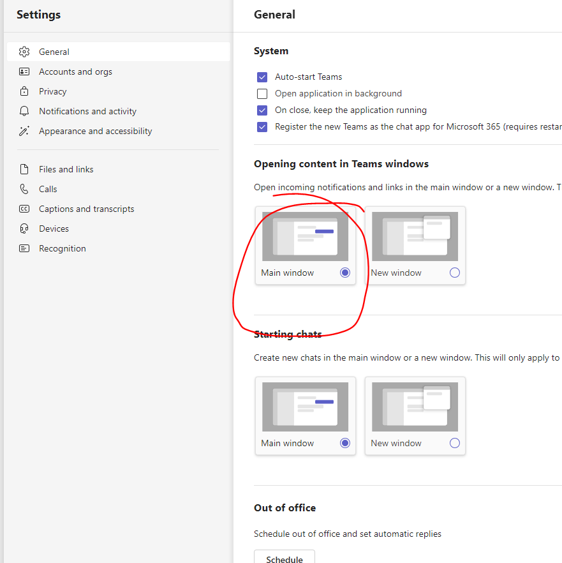This screenshot has width=562, height=563.
Task: Select New window for starting chats
Action: (x=455, y=443)
